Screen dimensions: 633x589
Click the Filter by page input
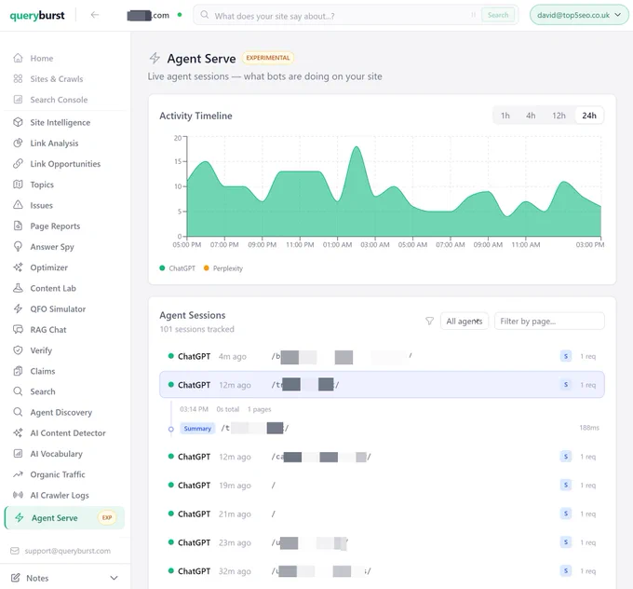point(549,321)
